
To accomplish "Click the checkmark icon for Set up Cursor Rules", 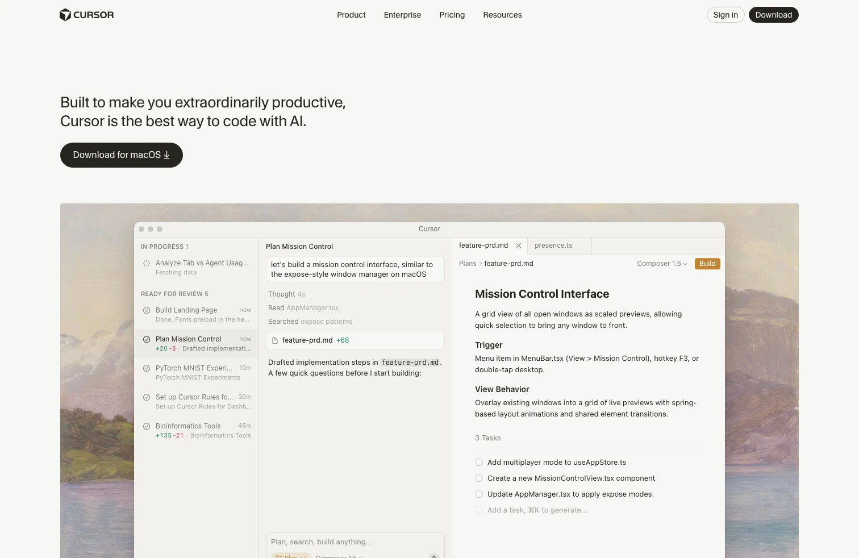I will (x=147, y=397).
